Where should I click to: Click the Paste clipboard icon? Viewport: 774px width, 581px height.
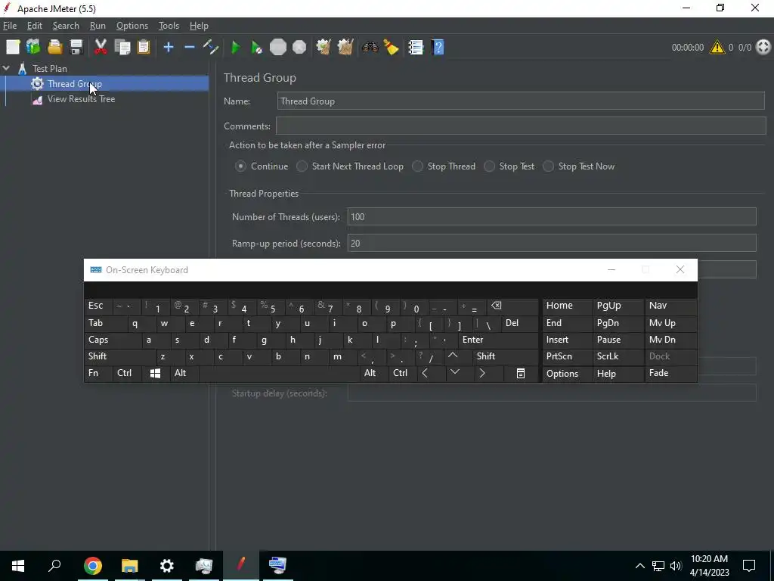[x=144, y=48]
